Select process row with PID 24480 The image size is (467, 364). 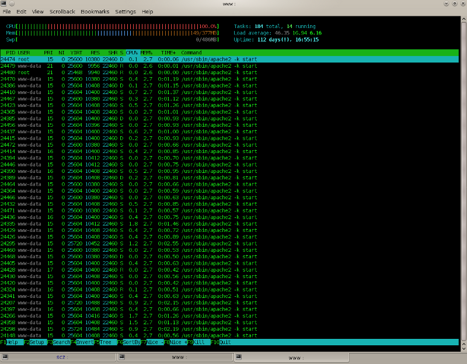(229, 72)
